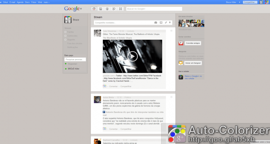Open Agenda from the top bar
This screenshot has width=270, height=144.
point(20,2)
